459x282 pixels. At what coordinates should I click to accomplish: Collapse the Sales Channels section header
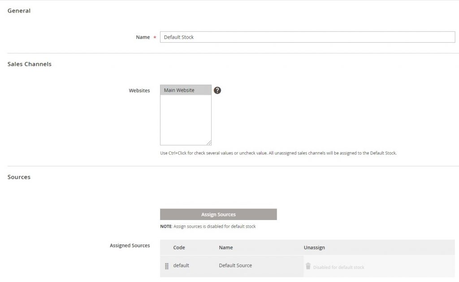pyautogui.click(x=29, y=64)
